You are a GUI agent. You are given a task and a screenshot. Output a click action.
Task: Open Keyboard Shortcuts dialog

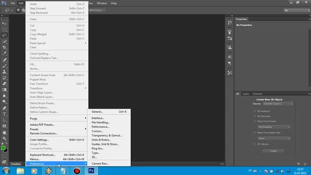tap(57, 155)
